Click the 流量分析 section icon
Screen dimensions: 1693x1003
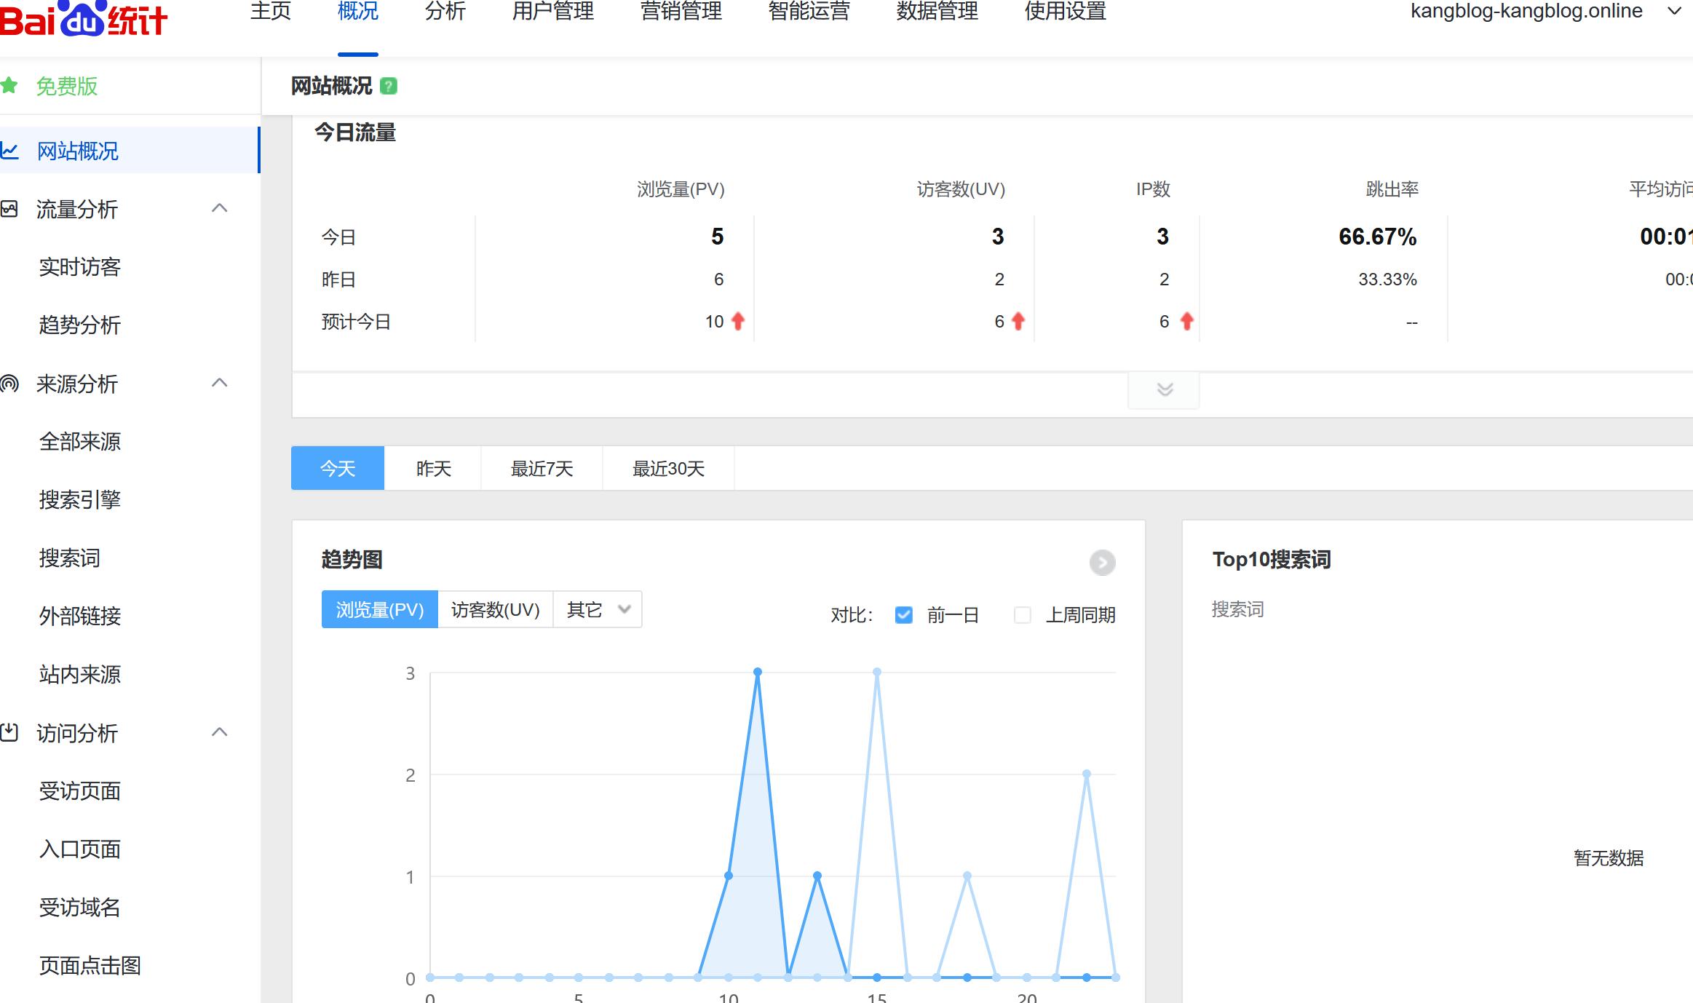[9, 209]
